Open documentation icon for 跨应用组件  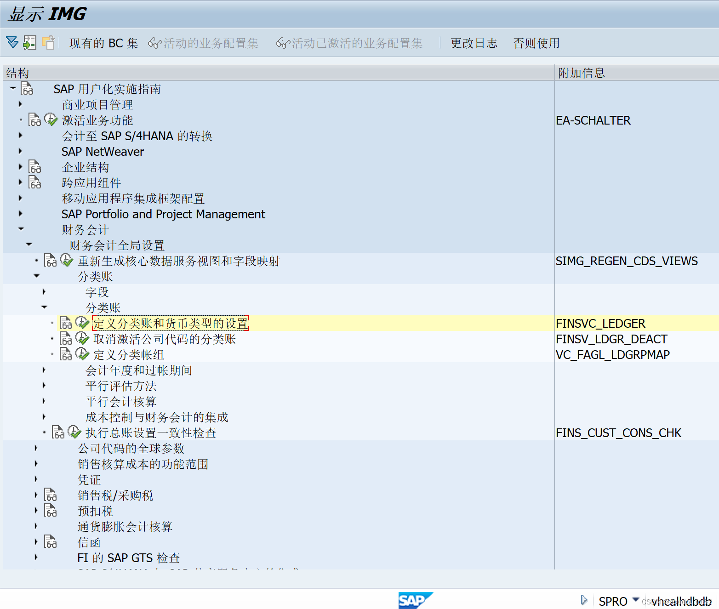point(35,182)
